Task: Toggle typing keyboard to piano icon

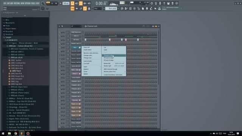Action: pyautogui.click(x=72, y=9)
